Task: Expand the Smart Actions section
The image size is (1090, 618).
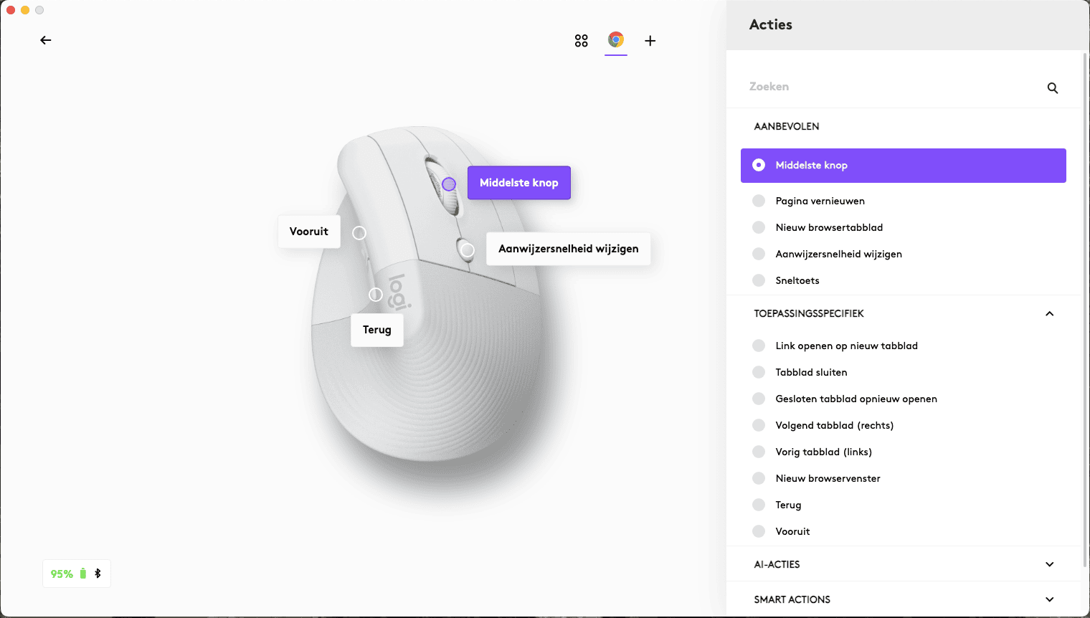Action: click(x=1049, y=599)
